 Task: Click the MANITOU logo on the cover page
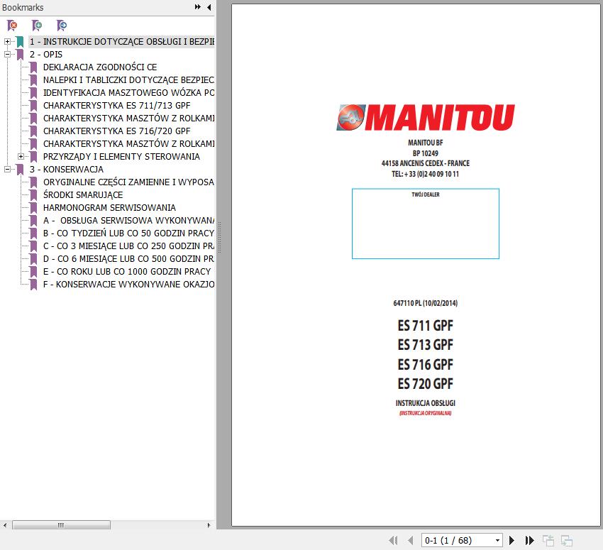pos(426,117)
